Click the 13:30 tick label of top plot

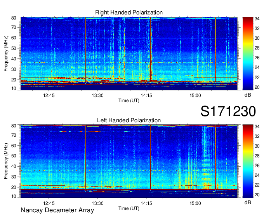(97, 95)
